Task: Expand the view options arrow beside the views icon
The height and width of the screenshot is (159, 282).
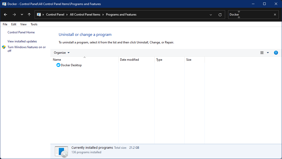Action: click(268, 53)
